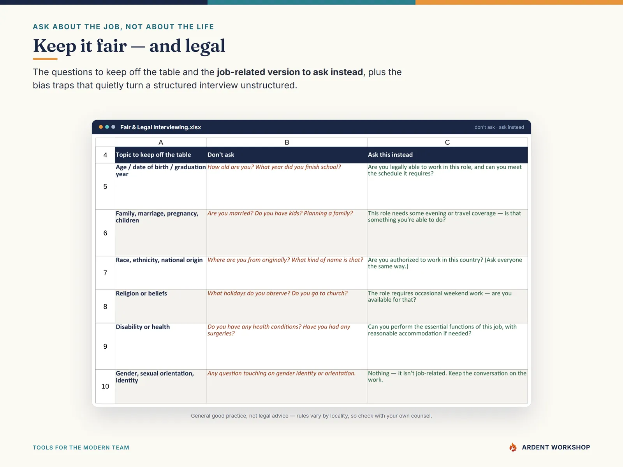
Task: Select cell 'Are you married? Do you have kids?'
Action: pos(287,233)
